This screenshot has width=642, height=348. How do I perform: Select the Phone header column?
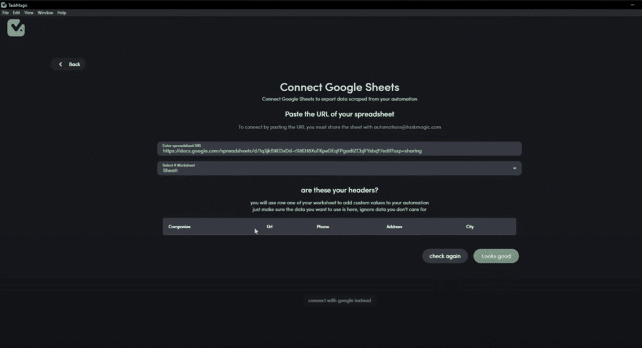(x=323, y=226)
